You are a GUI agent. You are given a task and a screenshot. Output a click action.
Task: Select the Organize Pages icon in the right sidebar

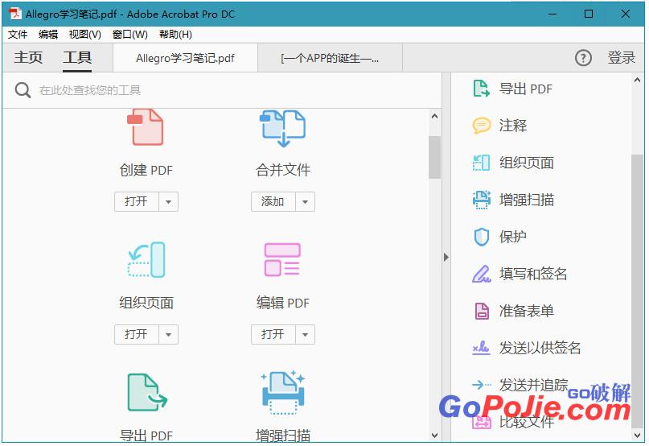(482, 163)
